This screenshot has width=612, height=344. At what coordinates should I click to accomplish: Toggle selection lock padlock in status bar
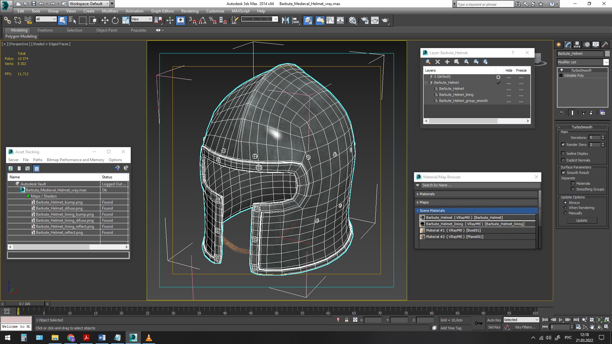coord(346,320)
